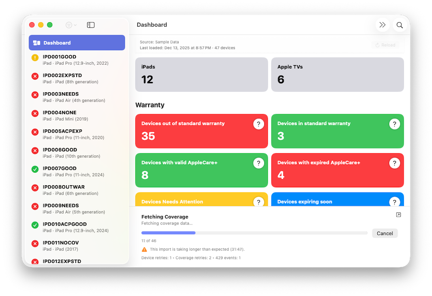Image resolution: width=432 pixels, height=296 pixels.
Task: Toggle the sidebar visibility
Action: (91, 25)
